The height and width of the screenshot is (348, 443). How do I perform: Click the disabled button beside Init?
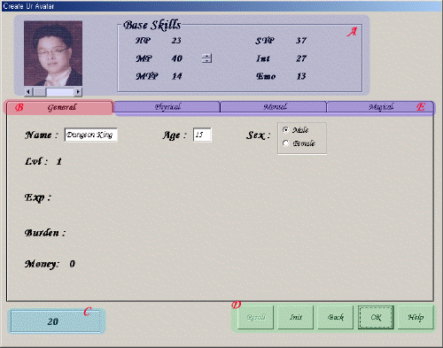pos(255,317)
